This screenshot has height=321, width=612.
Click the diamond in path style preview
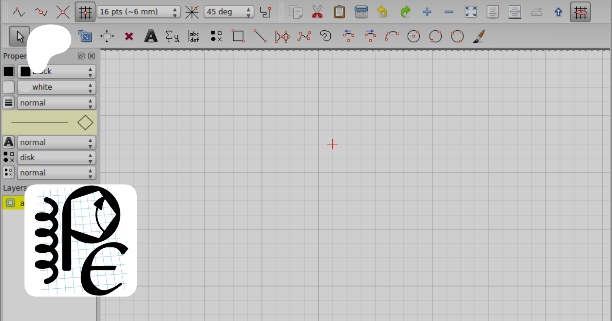pos(85,123)
